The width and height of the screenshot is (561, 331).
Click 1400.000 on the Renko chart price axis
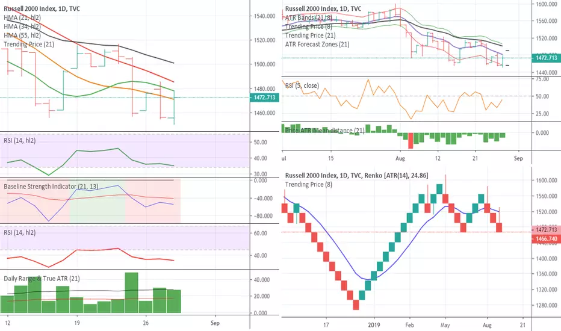coord(547,258)
